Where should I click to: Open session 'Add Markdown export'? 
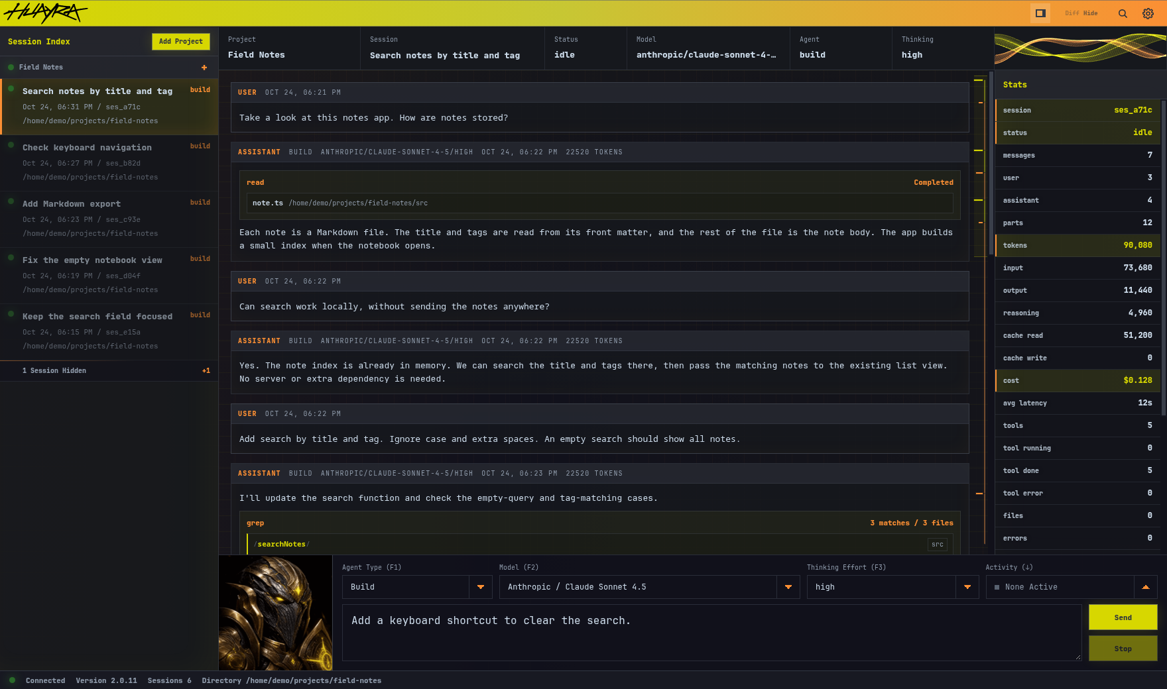109,219
